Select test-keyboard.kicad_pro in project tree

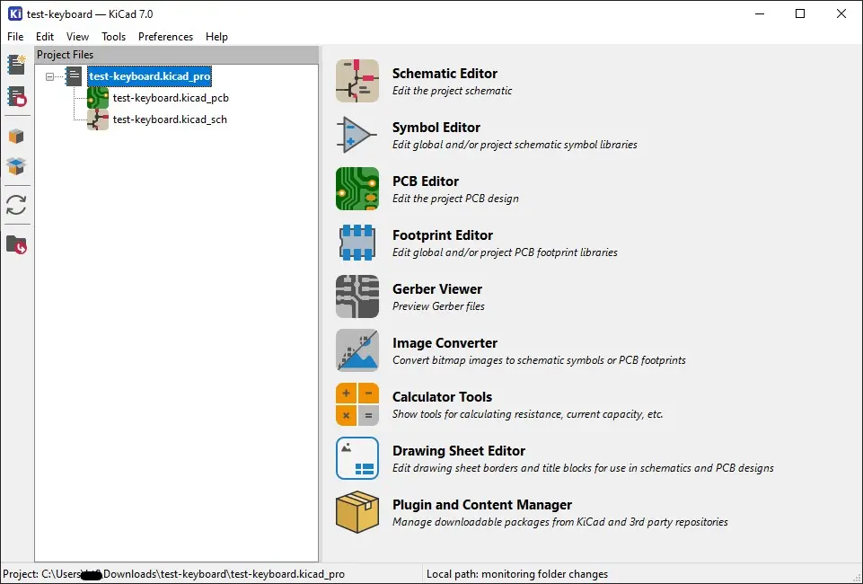pyautogui.click(x=150, y=76)
